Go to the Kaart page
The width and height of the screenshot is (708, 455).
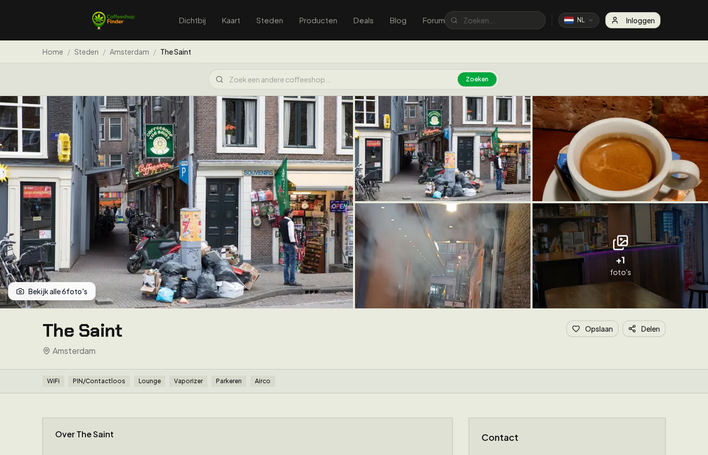[x=231, y=20]
